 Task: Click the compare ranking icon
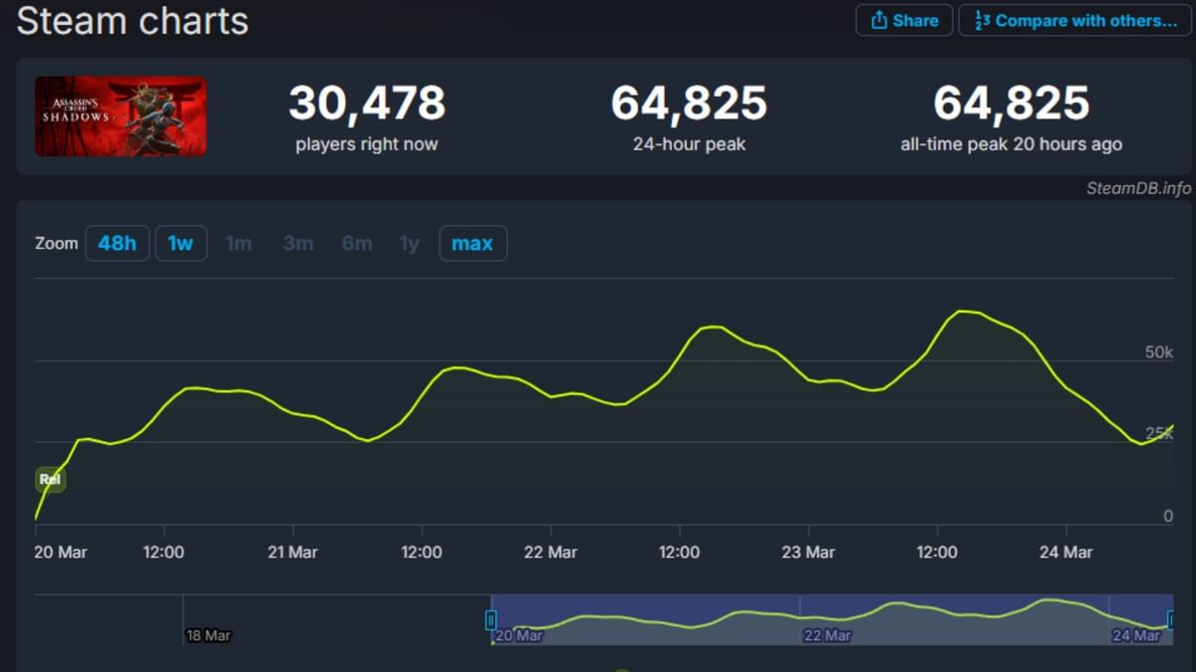[982, 20]
